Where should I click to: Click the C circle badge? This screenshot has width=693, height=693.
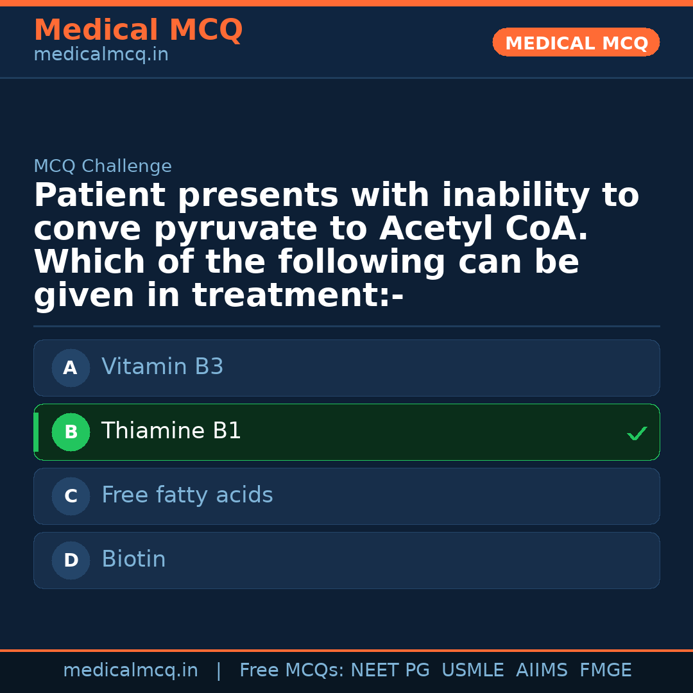pos(71,497)
